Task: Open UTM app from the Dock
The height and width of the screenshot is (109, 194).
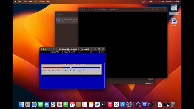Action: [x=144, y=104]
